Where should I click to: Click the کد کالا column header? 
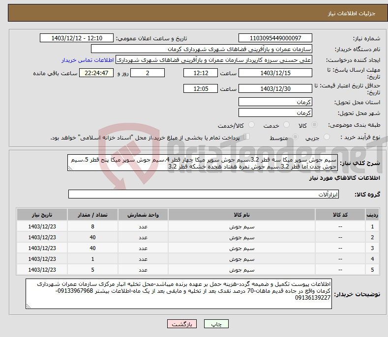tap(340, 215)
